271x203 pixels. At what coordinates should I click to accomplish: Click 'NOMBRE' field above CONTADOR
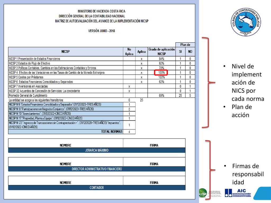coord(66,181)
